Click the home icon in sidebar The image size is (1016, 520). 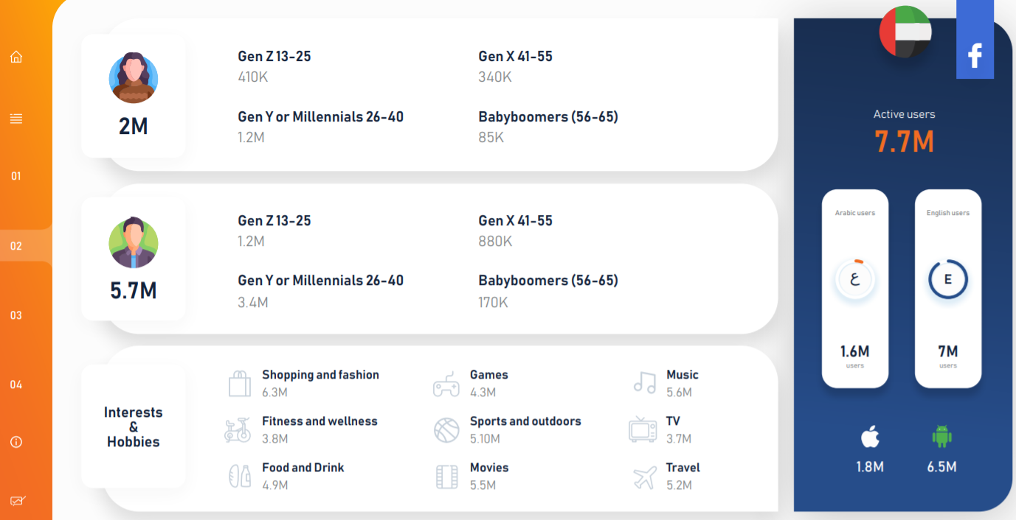(x=16, y=57)
